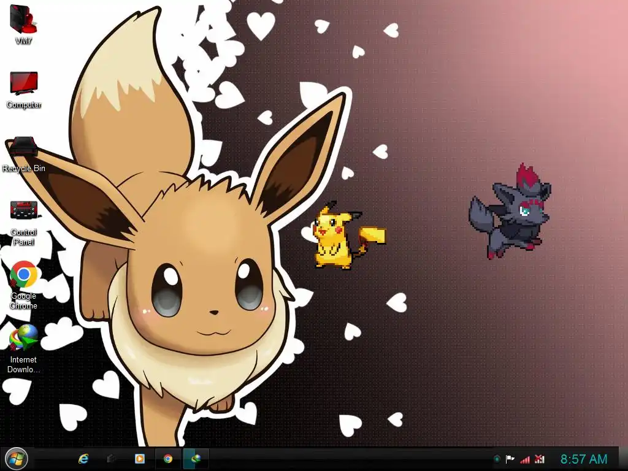628x471 pixels.
Task: Open the dark folder icon on taskbar
Action: 112,459
